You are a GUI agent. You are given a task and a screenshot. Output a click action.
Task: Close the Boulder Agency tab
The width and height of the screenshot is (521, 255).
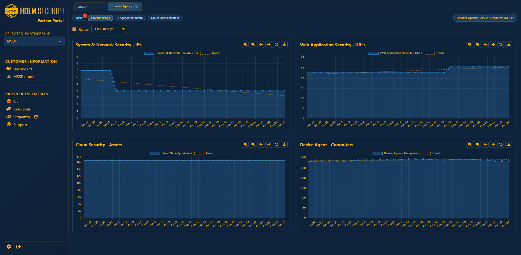coord(137,7)
